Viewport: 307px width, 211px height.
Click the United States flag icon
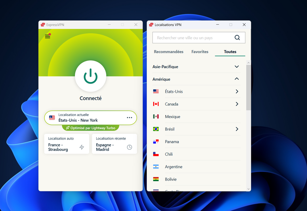(x=156, y=91)
